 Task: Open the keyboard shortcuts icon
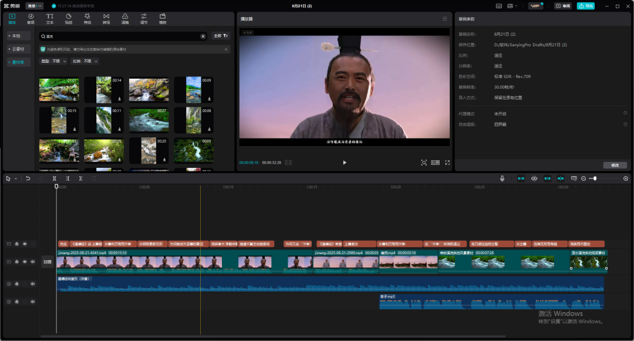[499, 6]
